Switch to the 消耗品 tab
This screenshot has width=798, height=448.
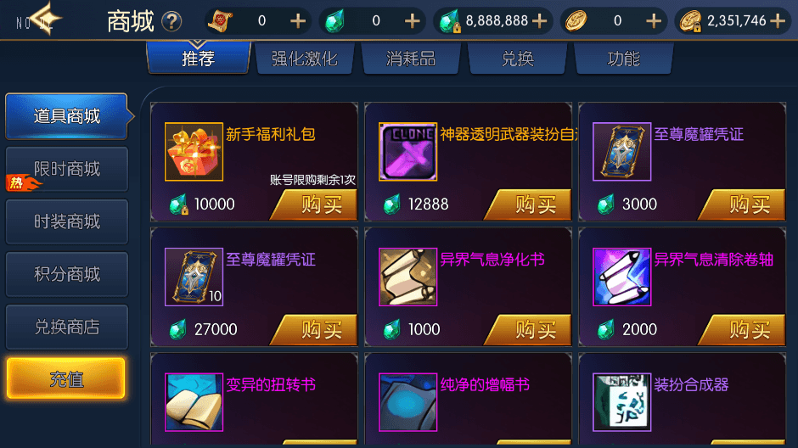(411, 59)
